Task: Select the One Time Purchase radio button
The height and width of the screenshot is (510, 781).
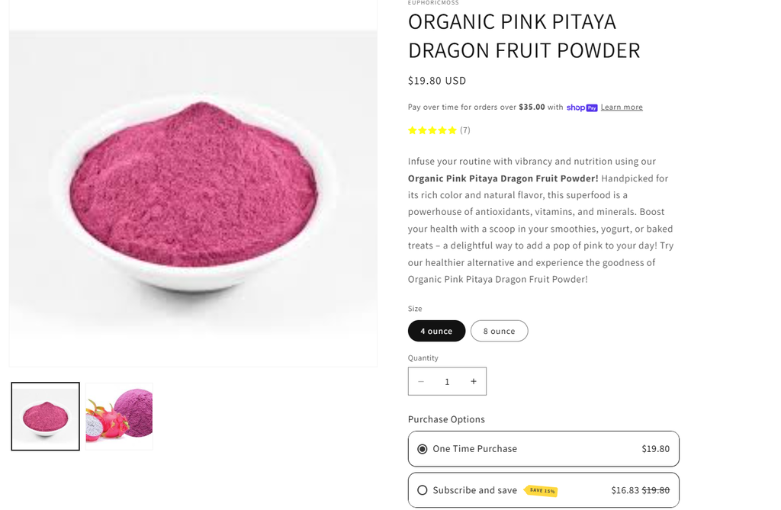Action: 423,449
